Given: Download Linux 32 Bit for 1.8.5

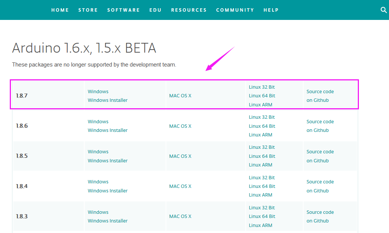Looking at the screenshot, I should [x=262, y=147].
